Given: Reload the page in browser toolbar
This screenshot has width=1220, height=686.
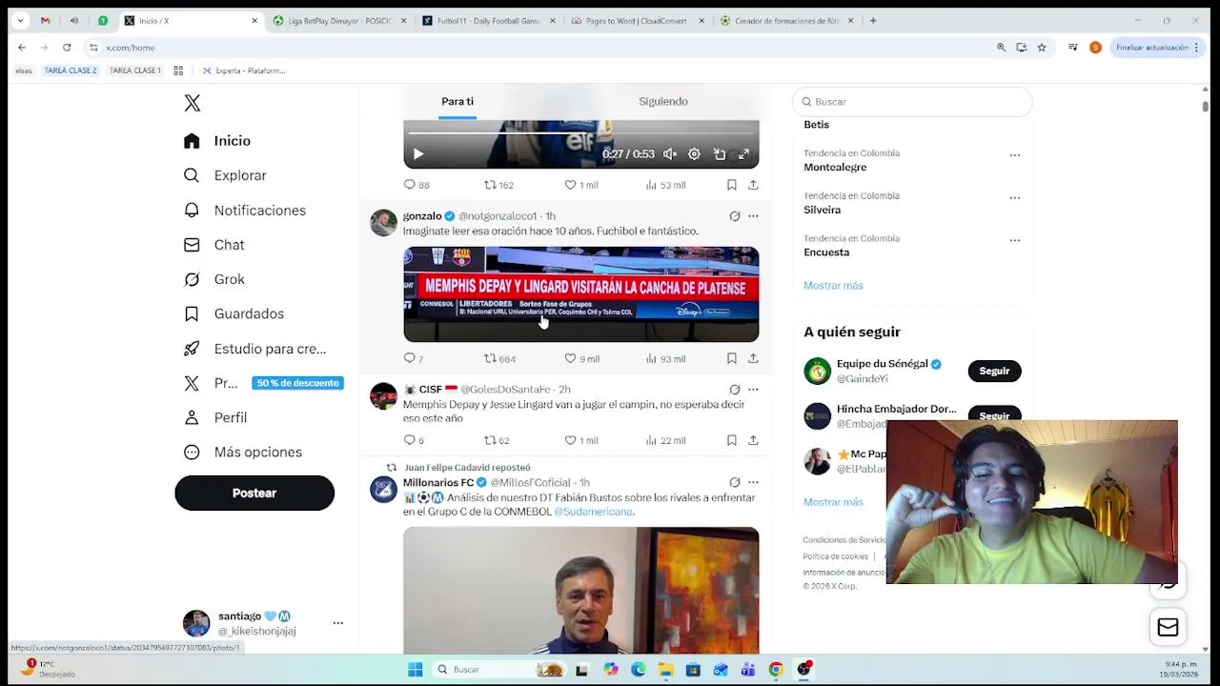Looking at the screenshot, I should 67,48.
